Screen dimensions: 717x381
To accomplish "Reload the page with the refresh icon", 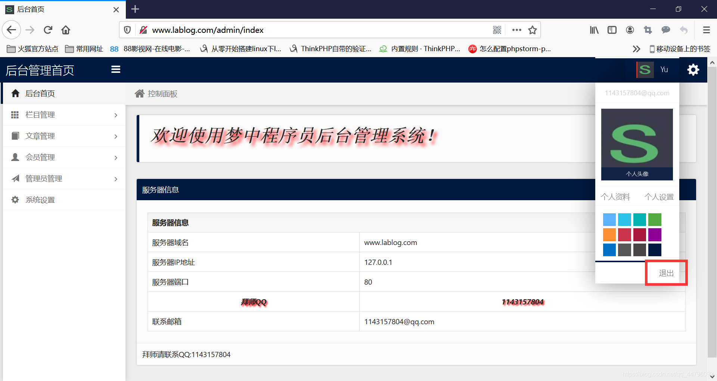I will [x=48, y=30].
